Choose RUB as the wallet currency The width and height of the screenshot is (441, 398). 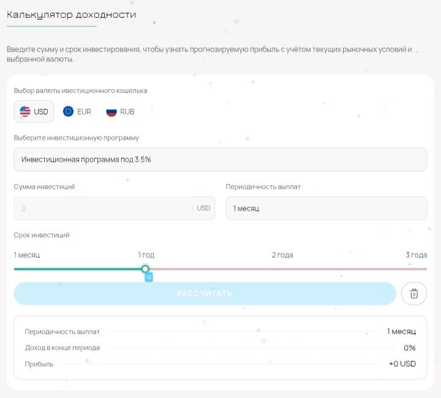pyautogui.click(x=120, y=111)
